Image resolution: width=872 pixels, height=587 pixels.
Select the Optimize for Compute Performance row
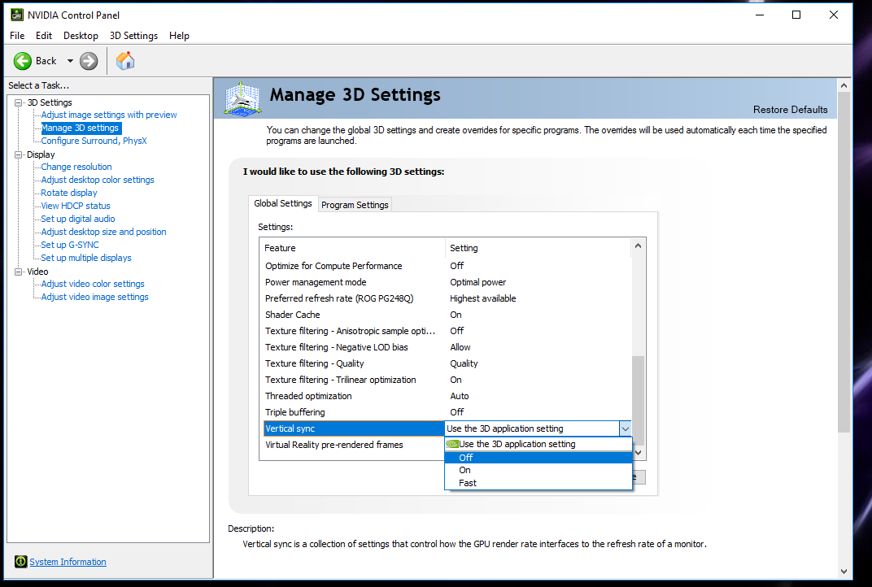(x=447, y=266)
